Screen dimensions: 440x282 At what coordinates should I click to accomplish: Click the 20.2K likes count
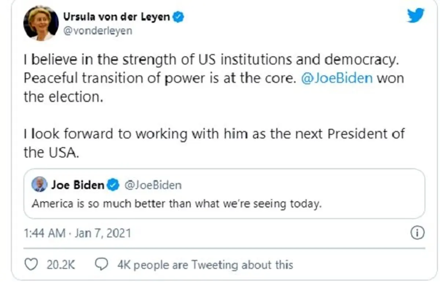[60, 264]
